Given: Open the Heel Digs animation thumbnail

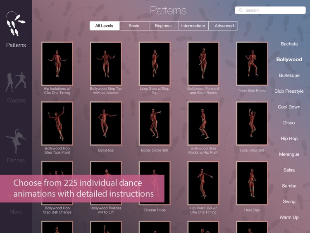Looking at the screenshot, I should [x=252, y=183].
